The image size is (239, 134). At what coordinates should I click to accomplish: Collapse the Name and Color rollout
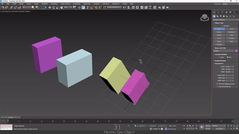coord(220,48)
